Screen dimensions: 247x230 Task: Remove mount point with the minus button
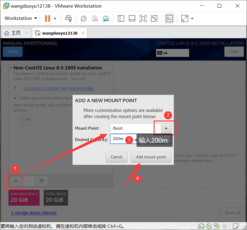tap(29, 181)
